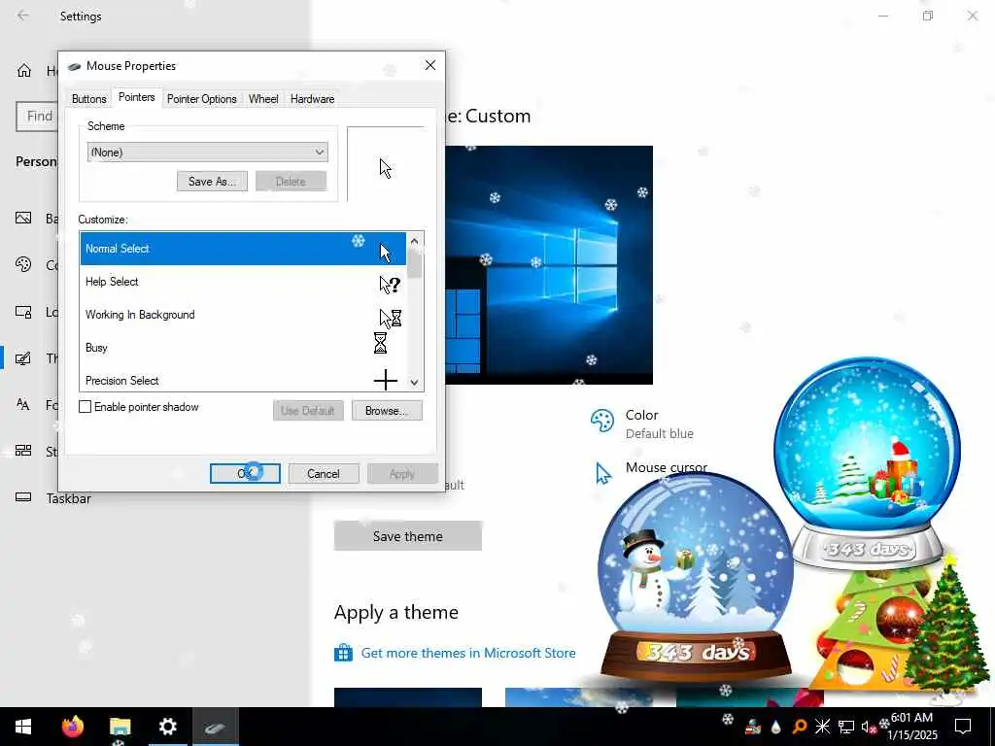Click the network tray icon

846,727
